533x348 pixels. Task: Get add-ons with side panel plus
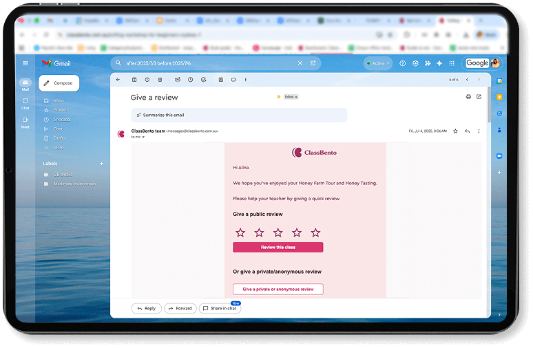499,172
